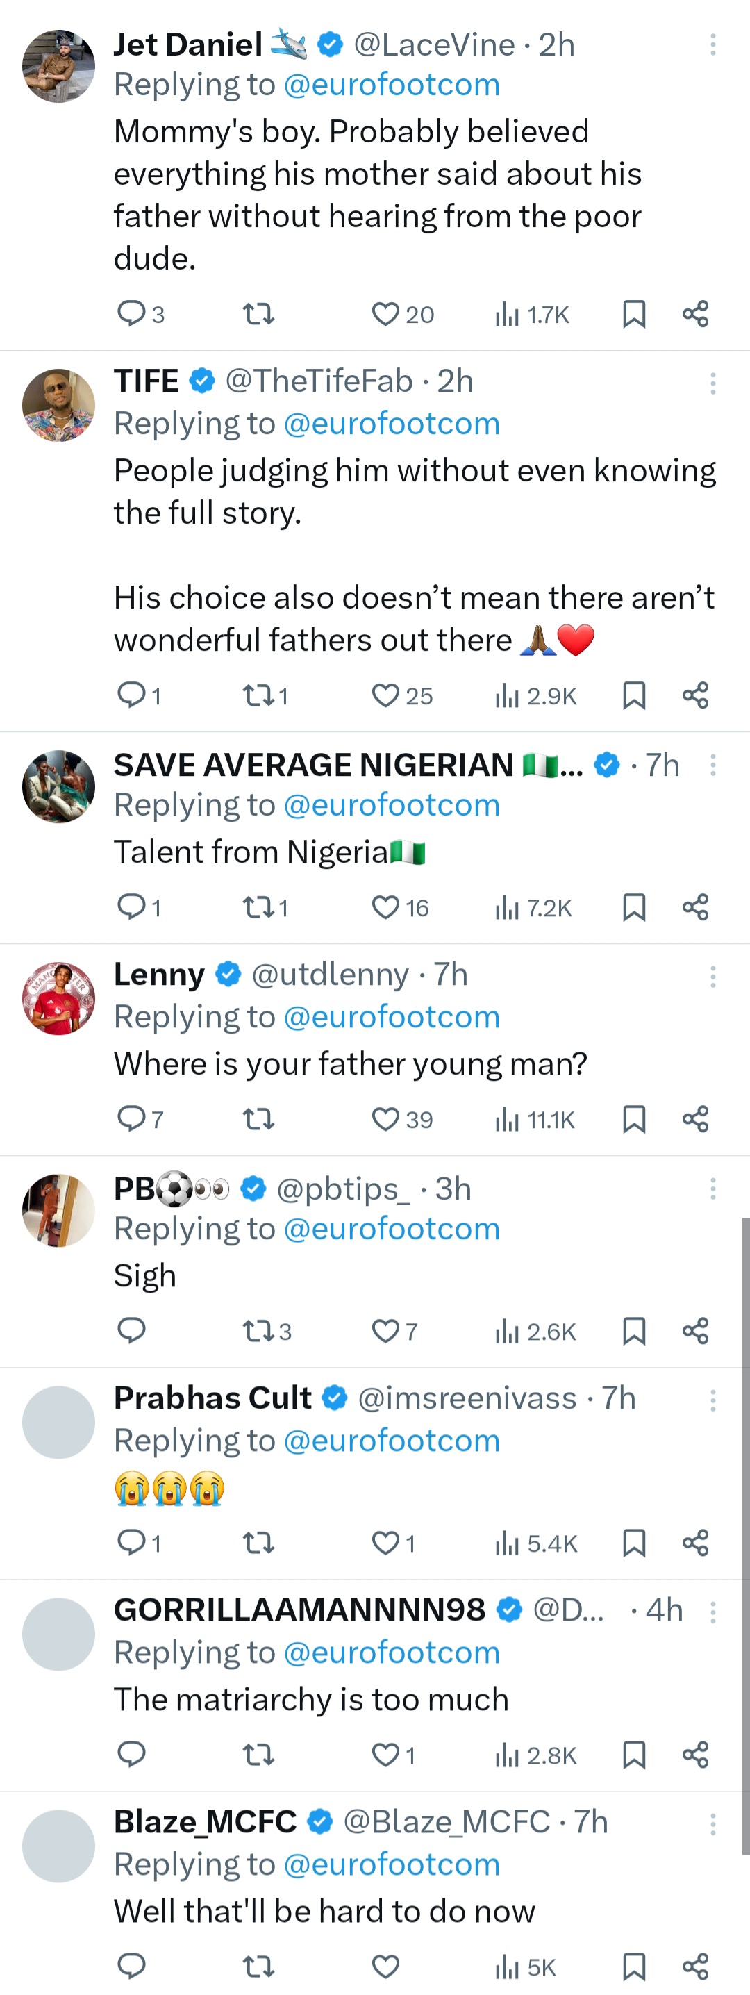This screenshot has height=1995, width=750.
Task: Bookmark the Blaze_MCFC reply
Action: [634, 1967]
